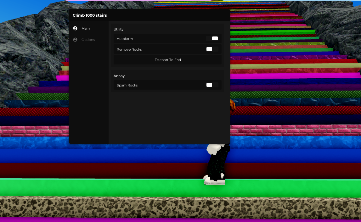Toggle the Remove Rocks switch
Image resolution: width=361 pixels, height=222 pixels.
pyautogui.click(x=212, y=49)
